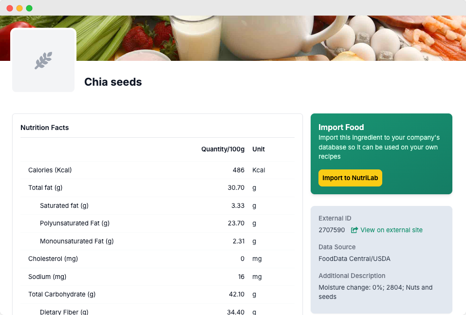Click the Import Food panel header
The height and width of the screenshot is (315, 466).
pos(341,127)
